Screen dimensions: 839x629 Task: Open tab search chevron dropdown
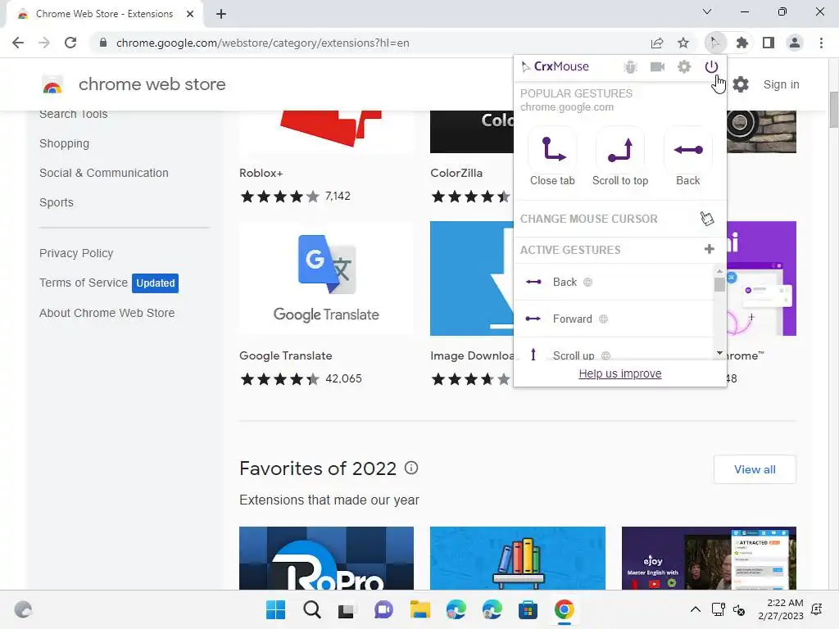click(x=707, y=11)
